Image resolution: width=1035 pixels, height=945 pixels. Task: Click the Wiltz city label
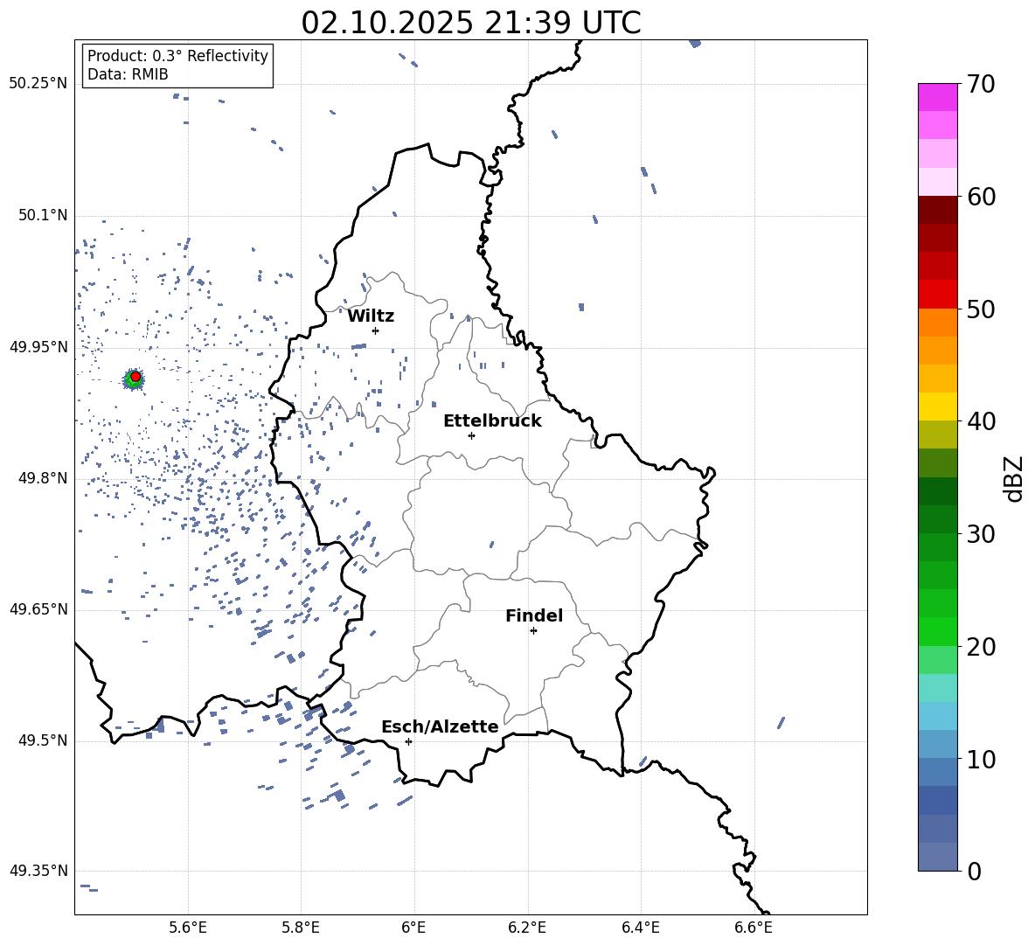[x=371, y=316]
